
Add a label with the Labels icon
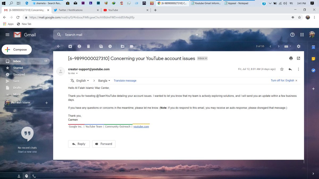[x=132, y=46]
